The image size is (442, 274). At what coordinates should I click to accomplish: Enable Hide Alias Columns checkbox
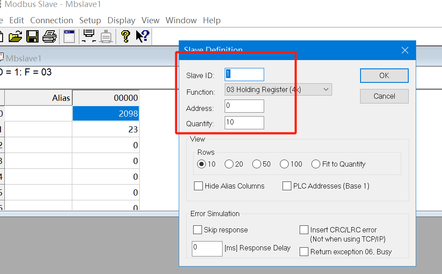click(x=198, y=186)
